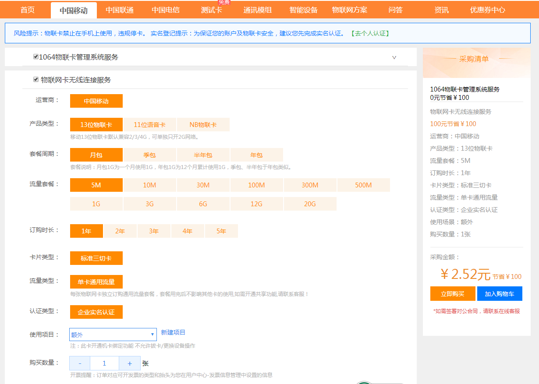Click the purchase quantity input field
Image resolution: width=539 pixels, height=384 pixels.
pos(104,363)
